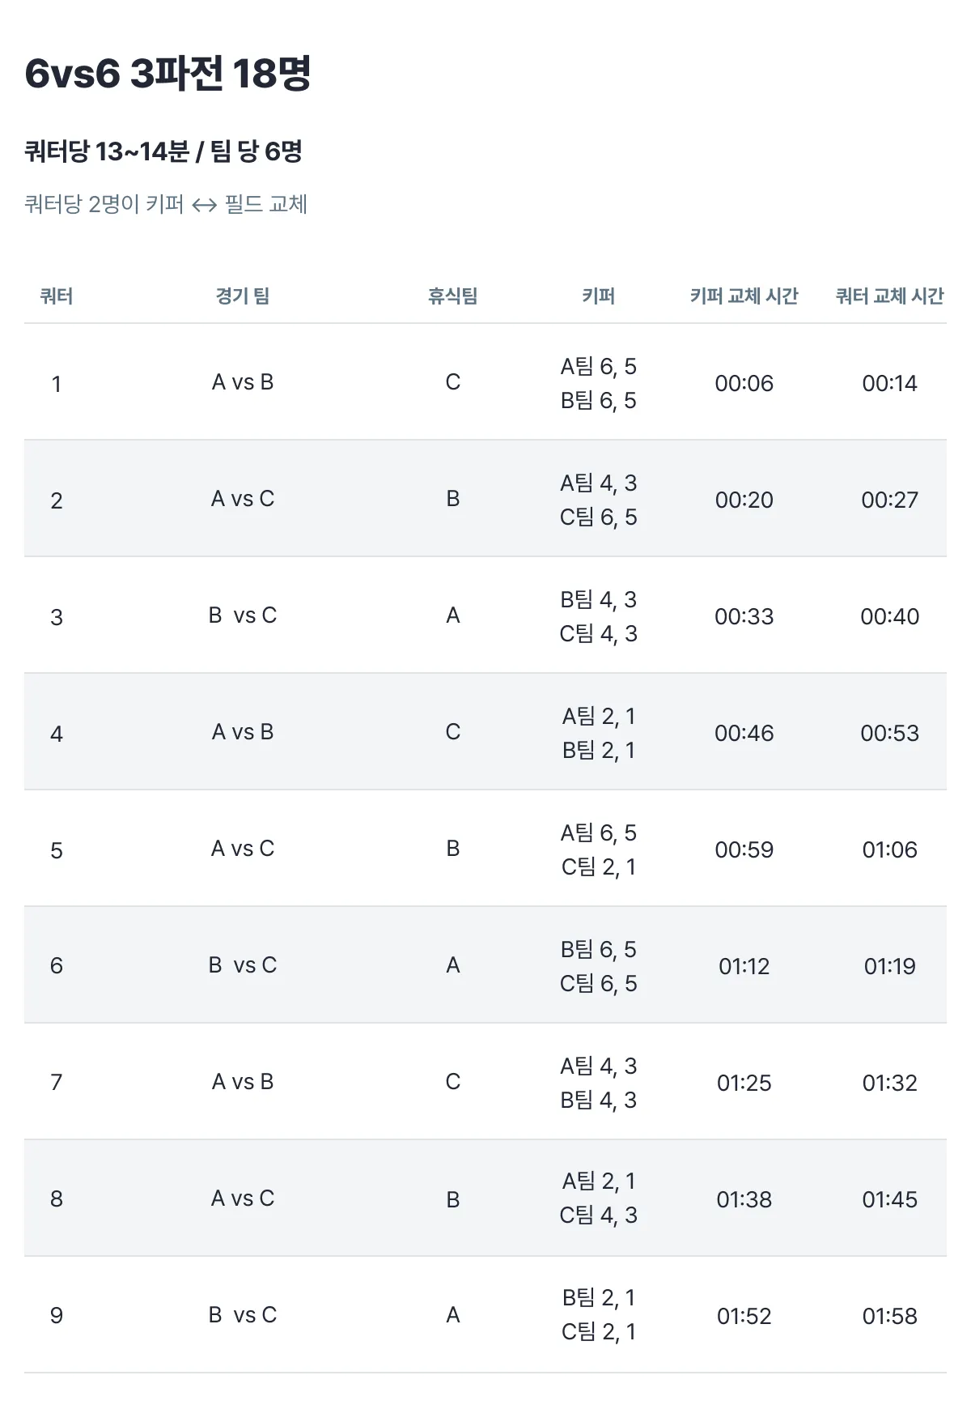Click the page title "6vs6 3파전 18명"

tap(167, 74)
